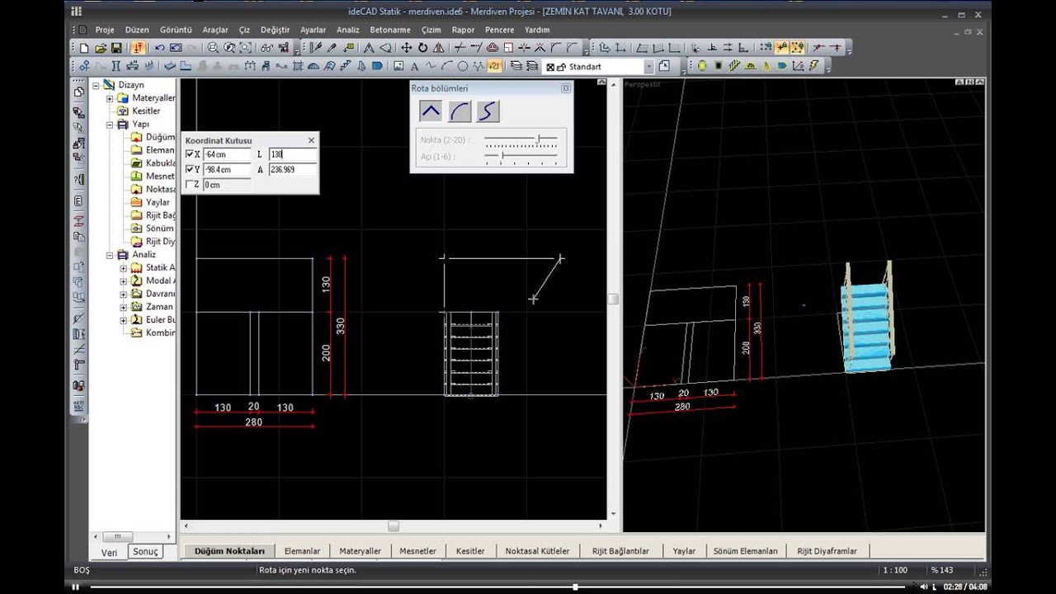The width and height of the screenshot is (1056, 594).
Task: Collapse the Dizayn tree node
Action: pos(97,84)
